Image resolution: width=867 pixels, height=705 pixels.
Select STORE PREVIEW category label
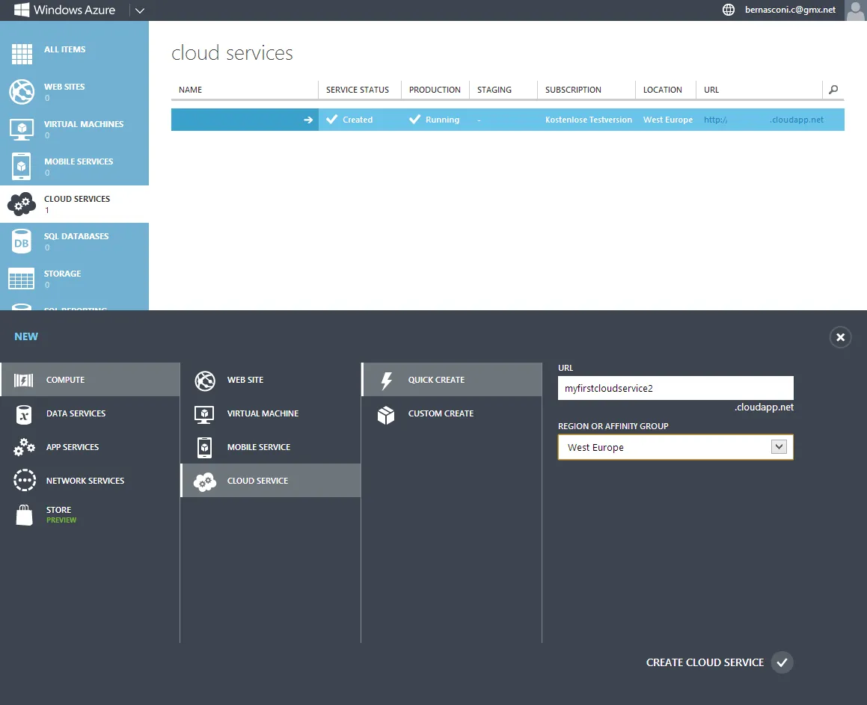pos(61,514)
